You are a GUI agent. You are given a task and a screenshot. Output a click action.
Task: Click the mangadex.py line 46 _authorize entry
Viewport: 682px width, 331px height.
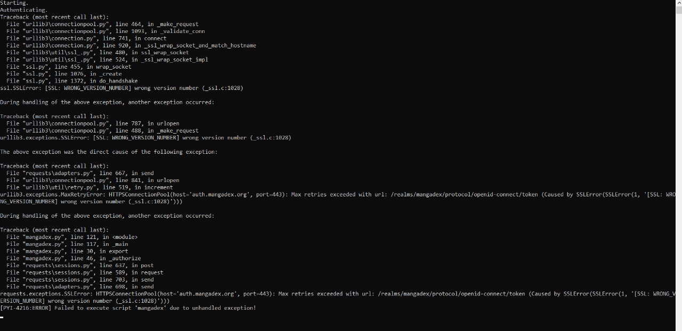[74, 259]
